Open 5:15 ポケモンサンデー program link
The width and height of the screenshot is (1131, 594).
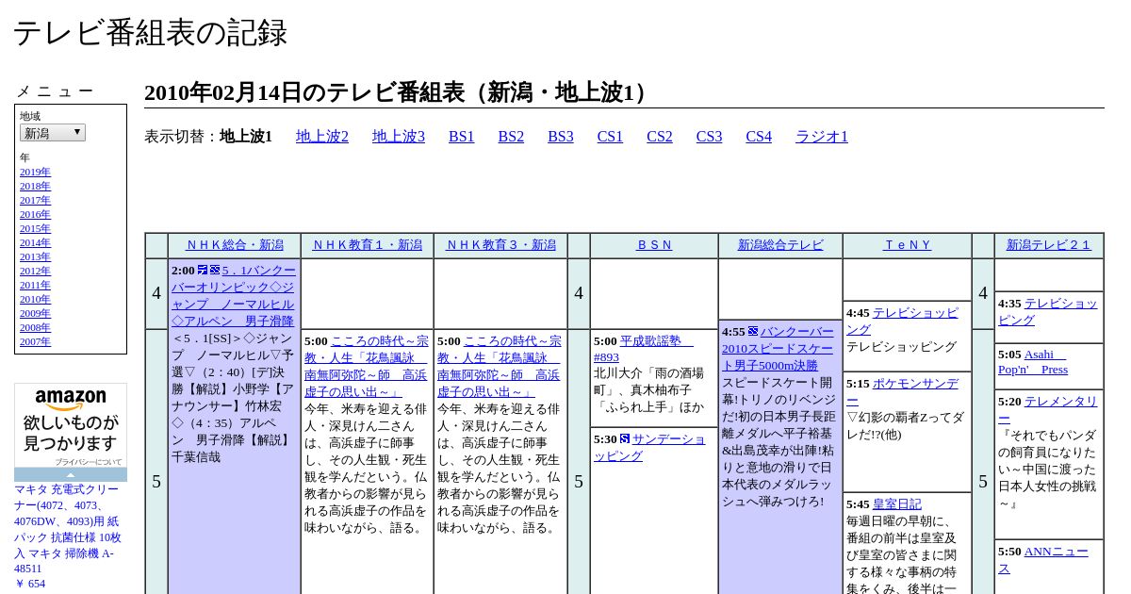tap(902, 391)
